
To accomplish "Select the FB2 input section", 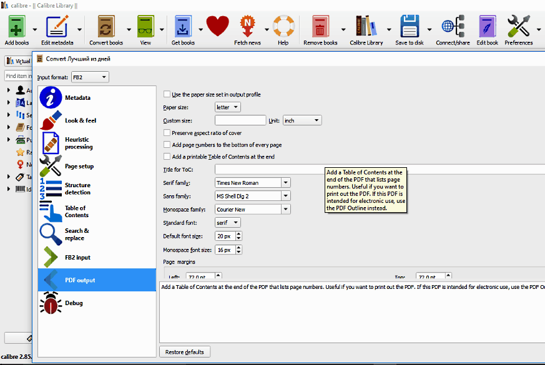I will tap(97, 257).
